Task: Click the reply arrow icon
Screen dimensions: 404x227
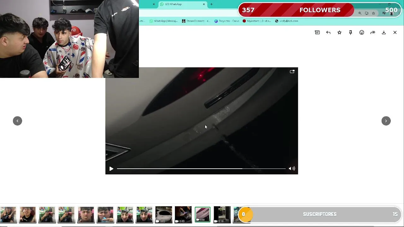Action: [x=328, y=32]
